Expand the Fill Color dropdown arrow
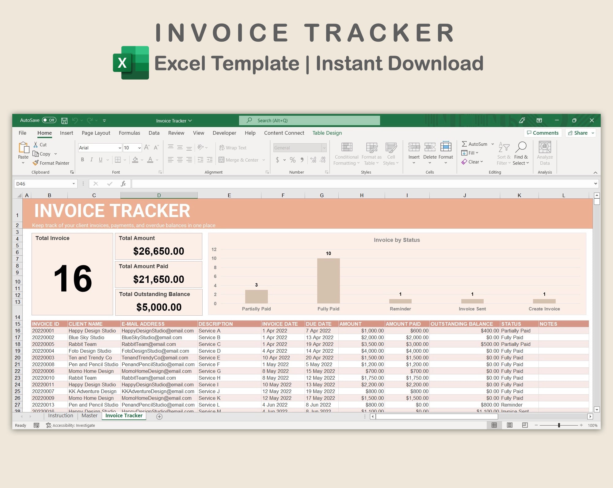613x488 pixels. click(x=141, y=160)
